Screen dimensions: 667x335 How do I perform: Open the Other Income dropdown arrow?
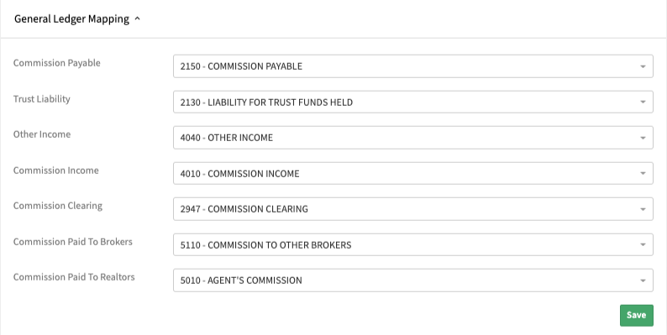coord(643,138)
